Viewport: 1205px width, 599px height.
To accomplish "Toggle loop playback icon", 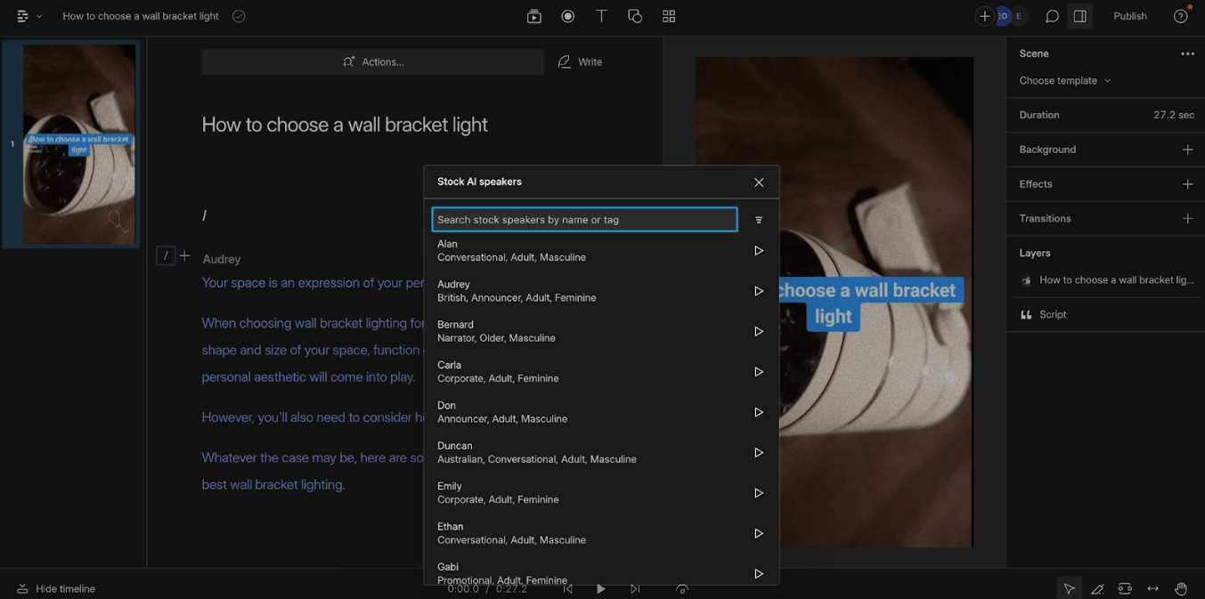I will [682, 588].
